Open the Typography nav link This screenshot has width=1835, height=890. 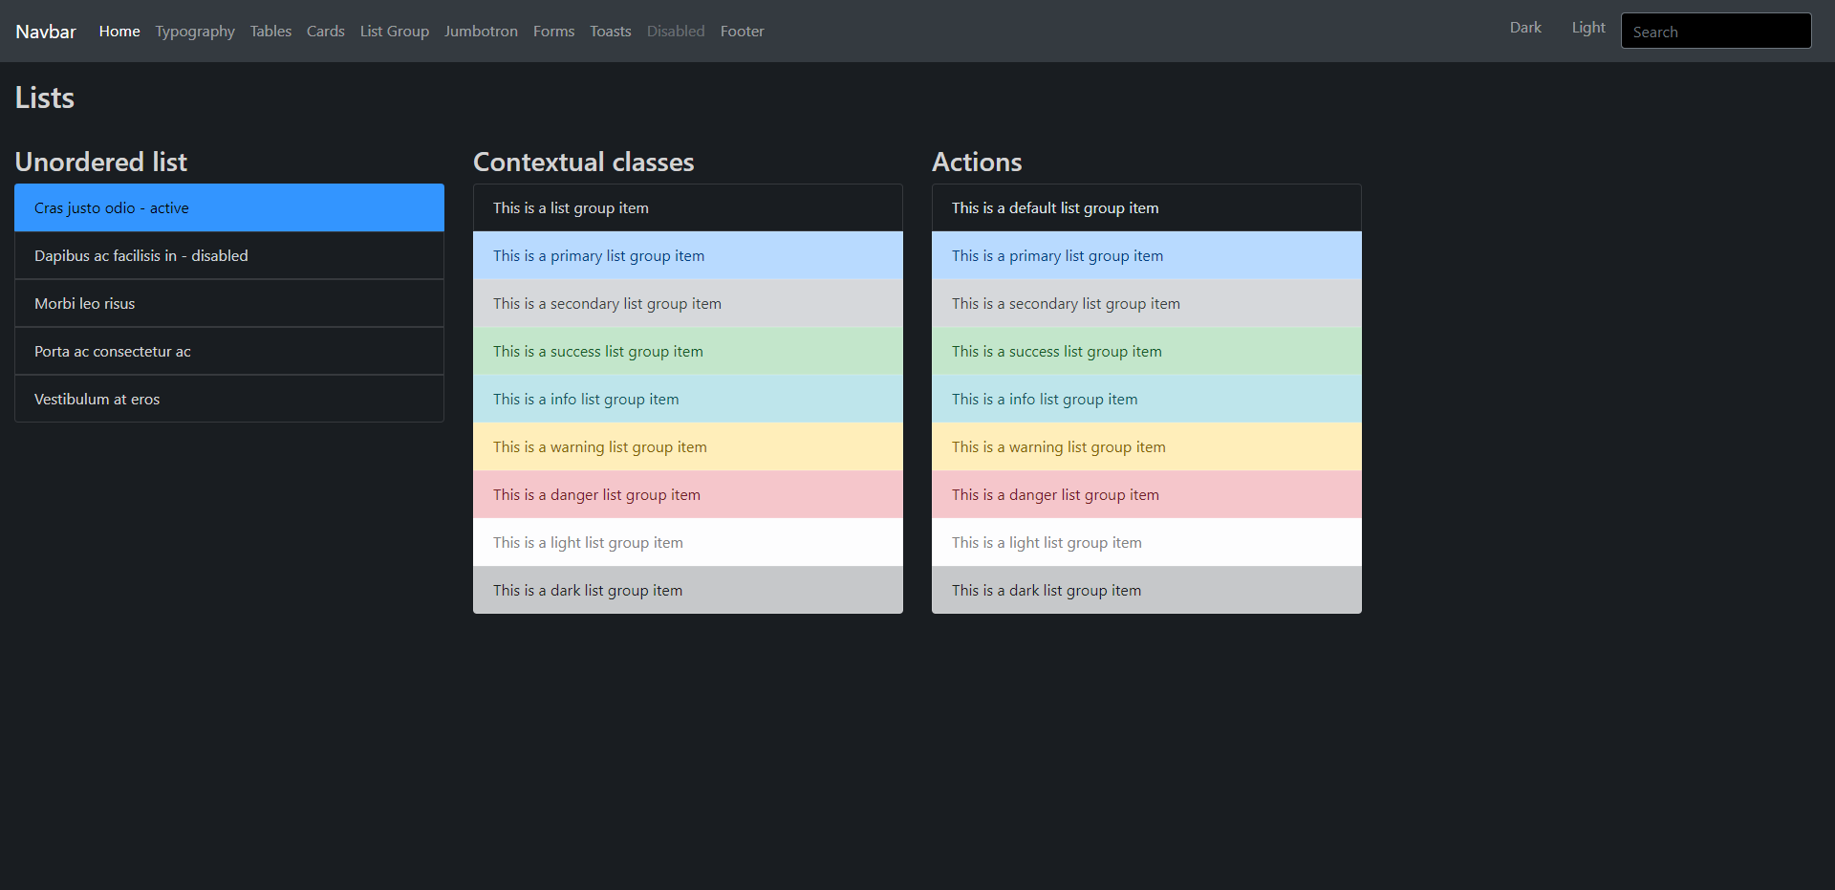point(195,32)
